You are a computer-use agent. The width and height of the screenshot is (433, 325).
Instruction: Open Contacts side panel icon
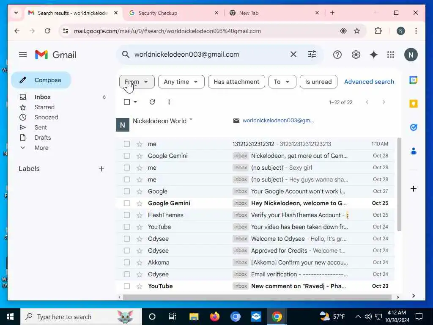pyautogui.click(x=414, y=151)
